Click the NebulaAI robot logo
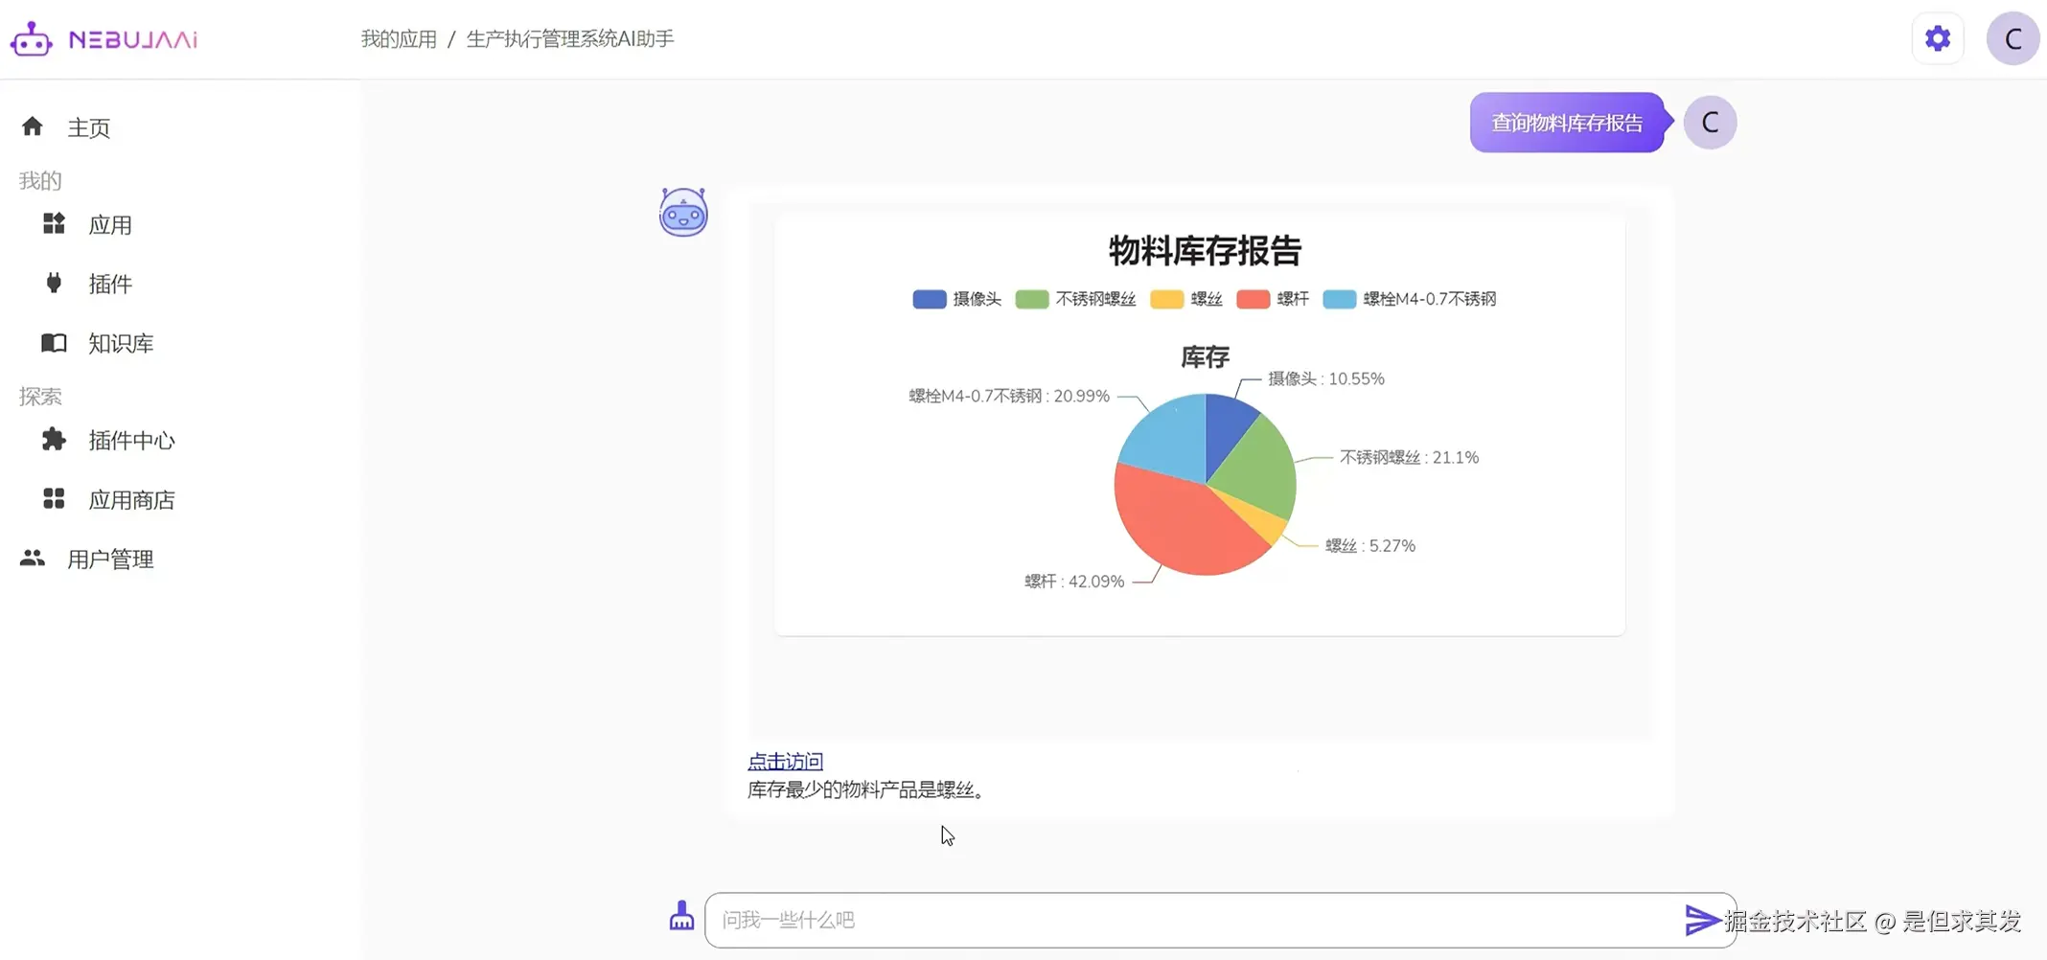 [x=30, y=38]
